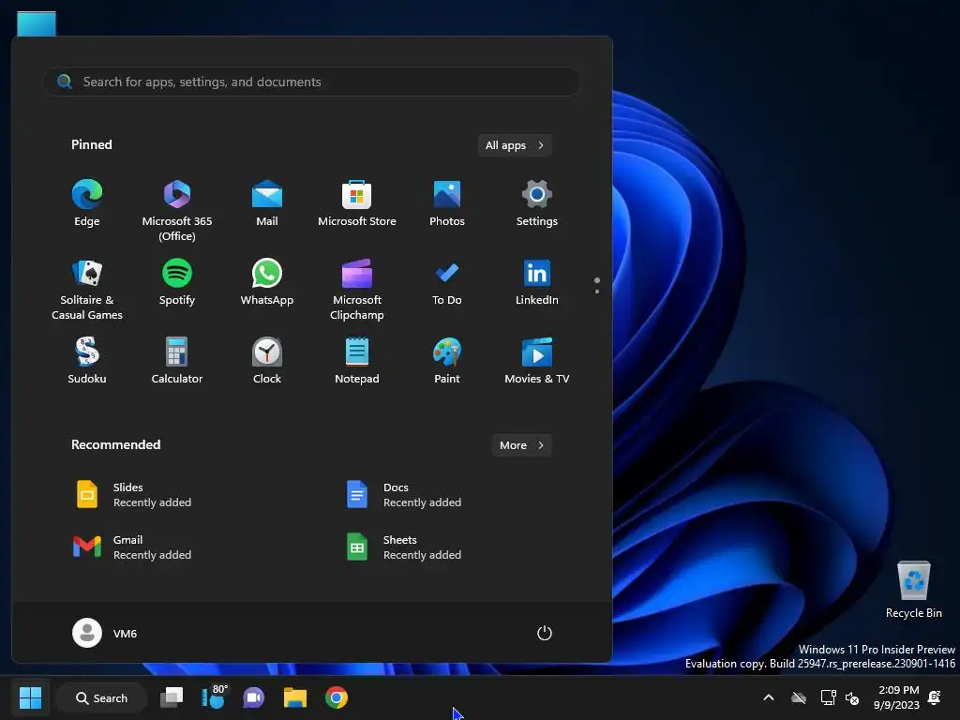Open the Edge browser from Pinned
This screenshot has height=720, width=960.
click(87, 203)
